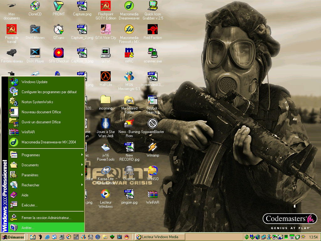This screenshot has height=241, width=321.
Task: Open Poste de travail icon
Action: [12, 34]
